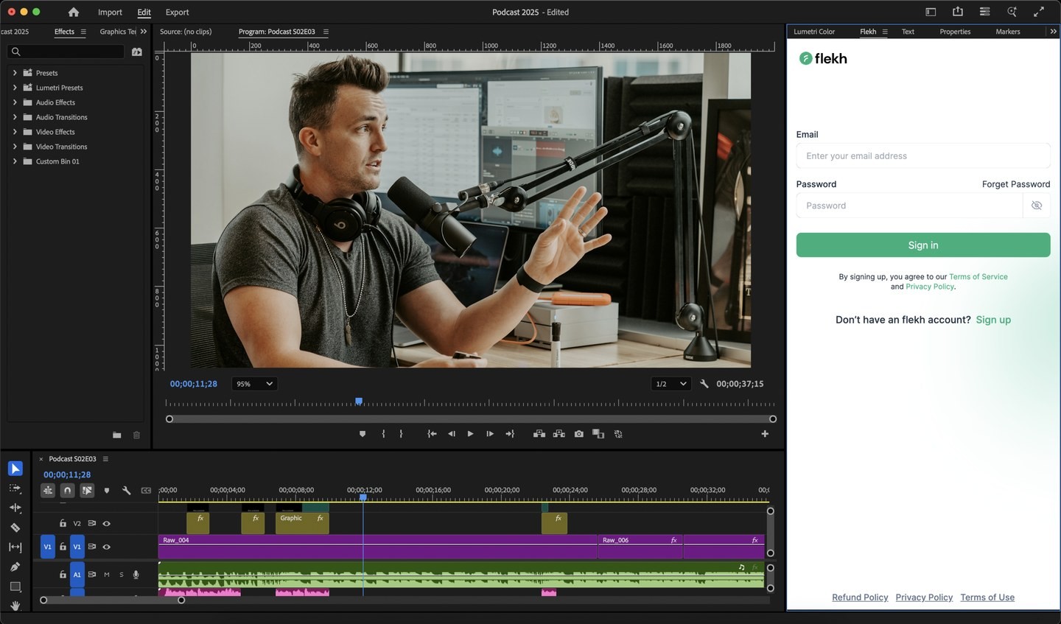Create new custom bin in Effects panel
The width and height of the screenshot is (1061, 624).
(x=116, y=435)
